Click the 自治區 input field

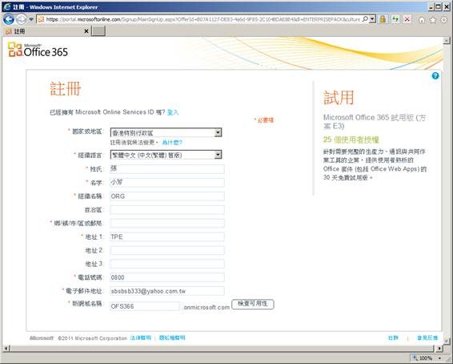point(167,209)
